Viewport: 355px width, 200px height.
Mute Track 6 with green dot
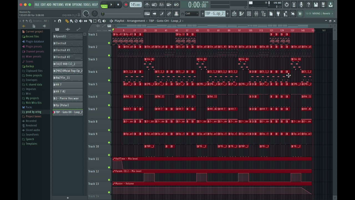(109, 105)
